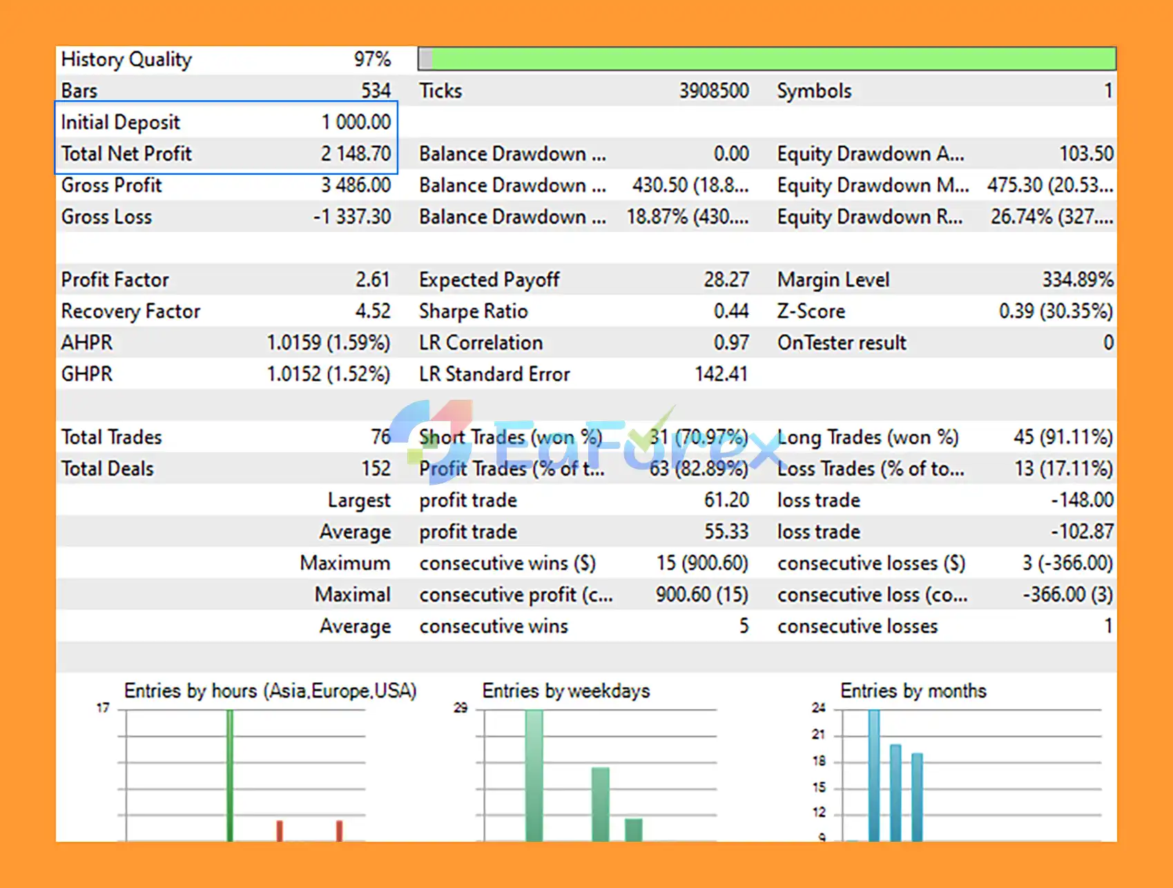The image size is (1173, 888).
Task: Select average profit trade value 55.33
Action: point(726,532)
